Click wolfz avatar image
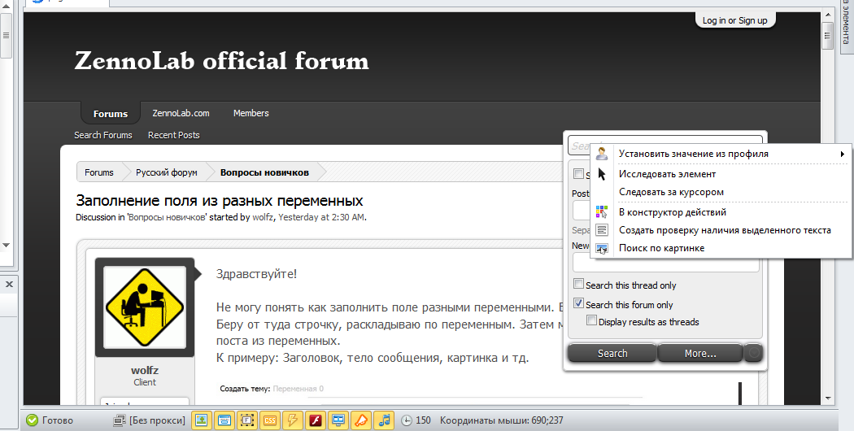The width and height of the screenshot is (854, 431). pos(144,307)
